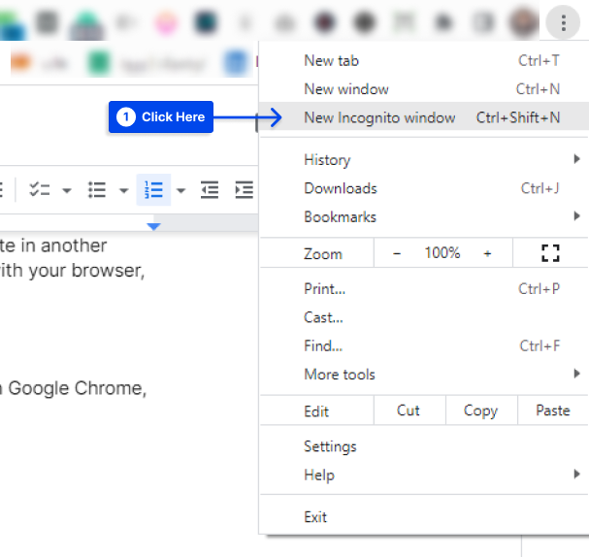
Task: Decrease the paragraph indent
Action: coord(210,189)
